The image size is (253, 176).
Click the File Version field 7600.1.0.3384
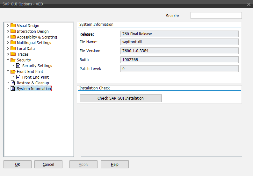click(x=179, y=51)
